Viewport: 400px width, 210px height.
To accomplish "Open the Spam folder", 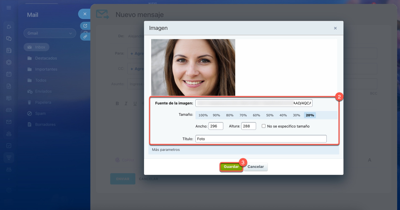I will (x=40, y=113).
